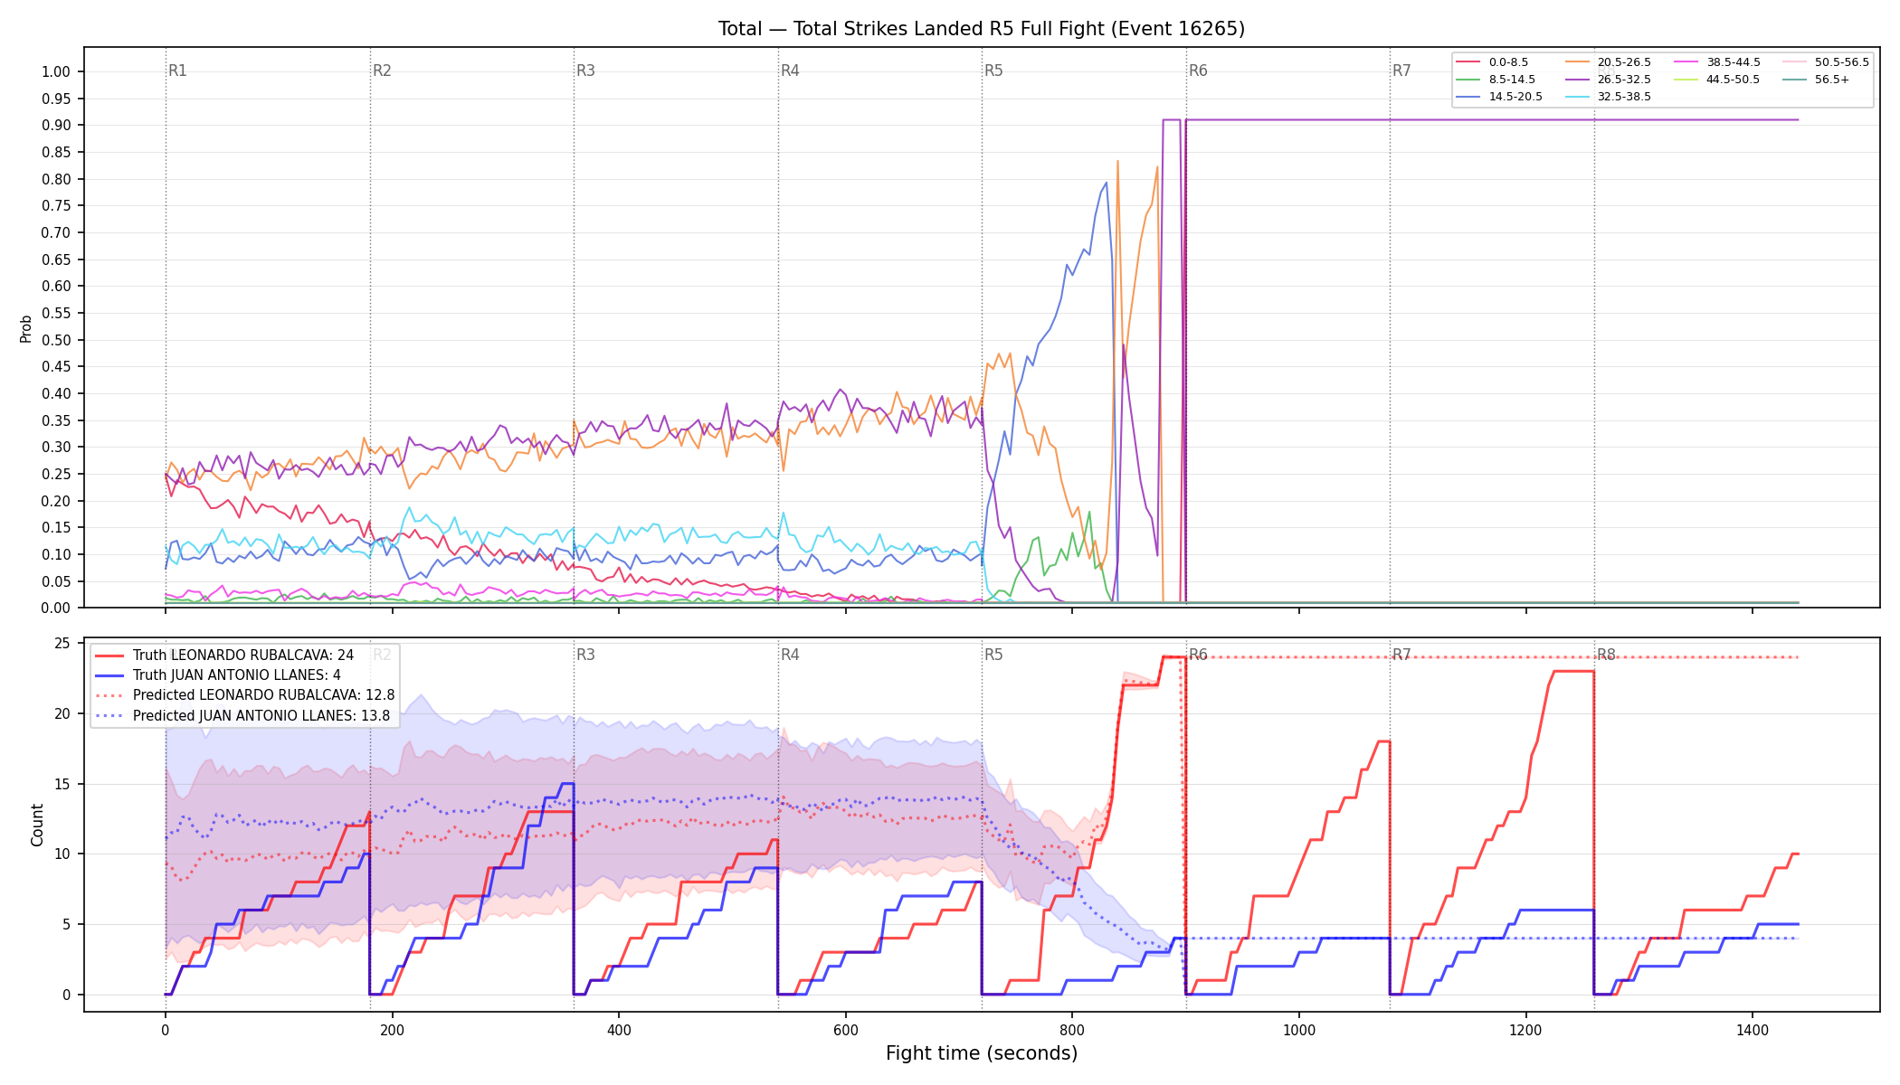Screen dimensions: 1900x1085
Task: Click the 1000 tick label on the time axis
Action: (x=1299, y=1030)
